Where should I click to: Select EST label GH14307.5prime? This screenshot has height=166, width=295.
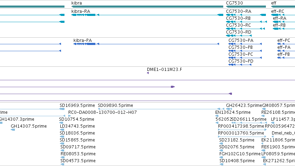point(28,126)
